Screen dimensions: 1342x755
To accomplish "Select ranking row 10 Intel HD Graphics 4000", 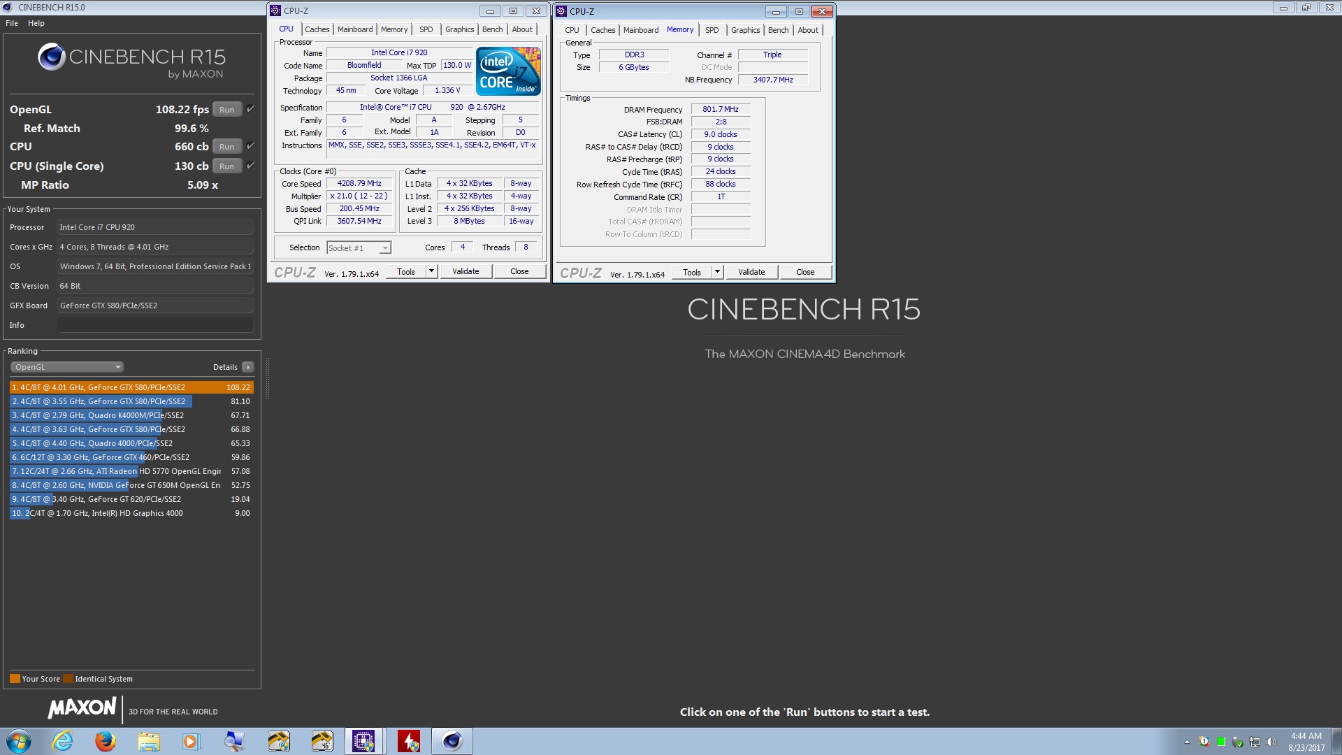I will click(x=131, y=513).
